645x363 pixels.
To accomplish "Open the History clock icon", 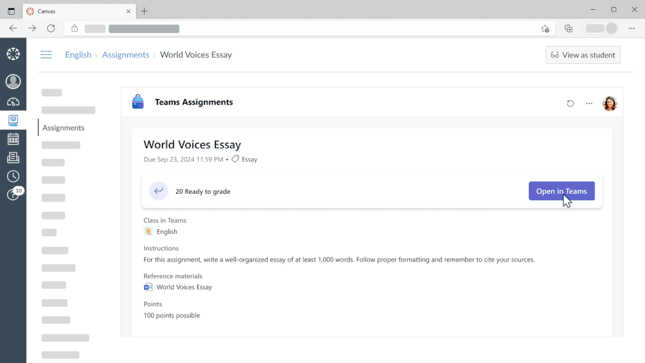I will [13, 176].
